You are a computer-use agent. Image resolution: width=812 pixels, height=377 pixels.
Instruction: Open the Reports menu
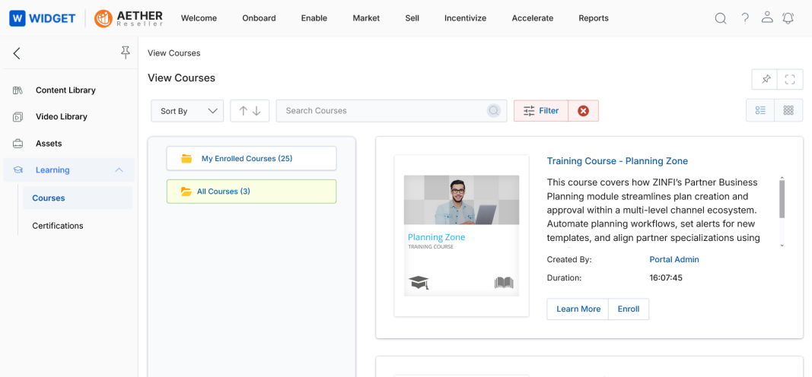594,18
